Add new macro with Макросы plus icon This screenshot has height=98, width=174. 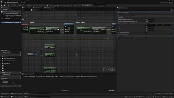[x=20, y=76]
